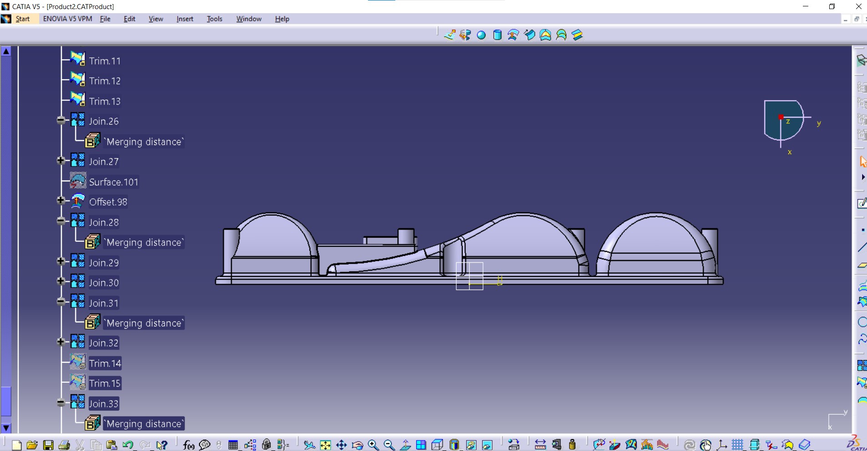Click tree scrollbar down arrow
This screenshot has width=867, height=451.
point(6,428)
